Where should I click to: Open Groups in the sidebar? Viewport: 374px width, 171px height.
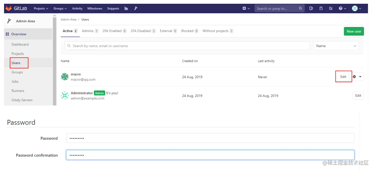click(x=17, y=72)
